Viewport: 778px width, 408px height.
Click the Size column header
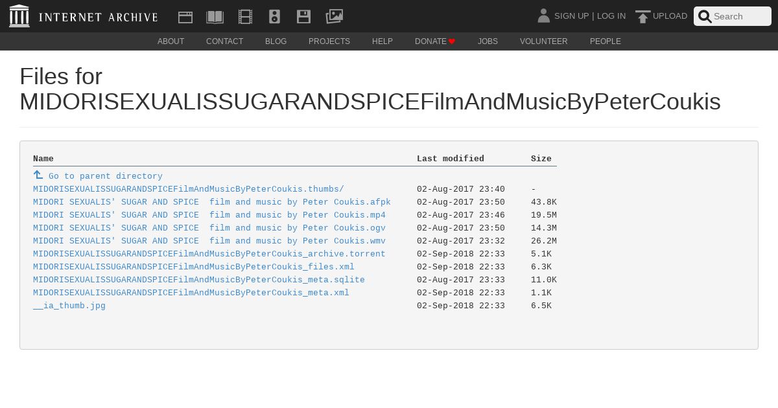(x=541, y=159)
